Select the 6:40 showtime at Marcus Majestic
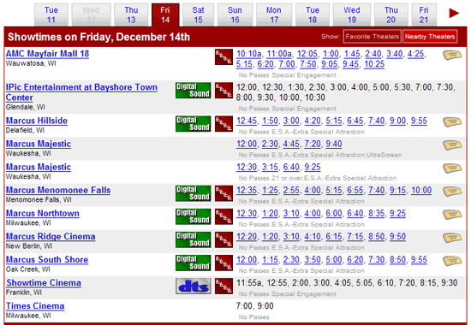This screenshot has height=325, width=471. click(x=291, y=167)
